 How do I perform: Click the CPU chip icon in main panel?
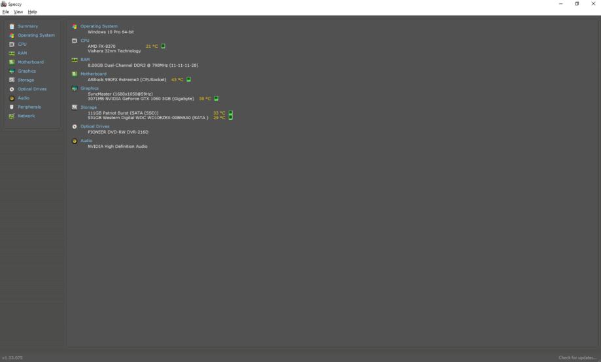click(x=75, y=41)
